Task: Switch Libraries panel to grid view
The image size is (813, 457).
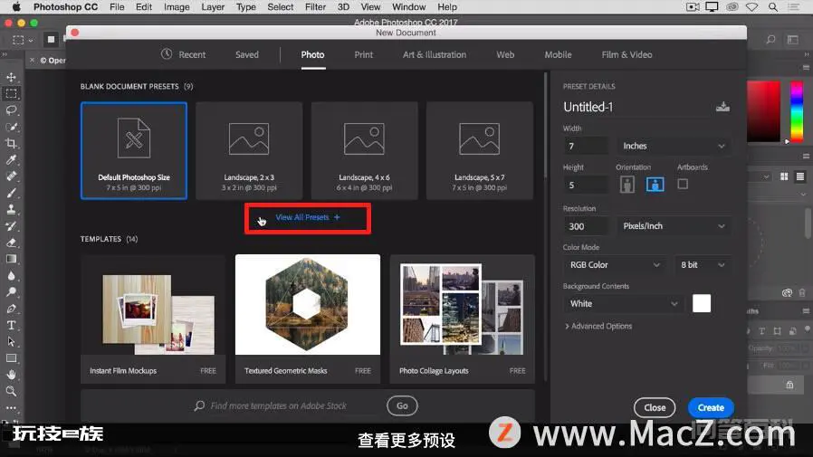Action: click(784, 176)
